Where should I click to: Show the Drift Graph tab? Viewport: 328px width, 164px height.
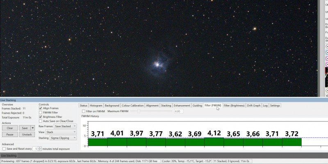254,106
